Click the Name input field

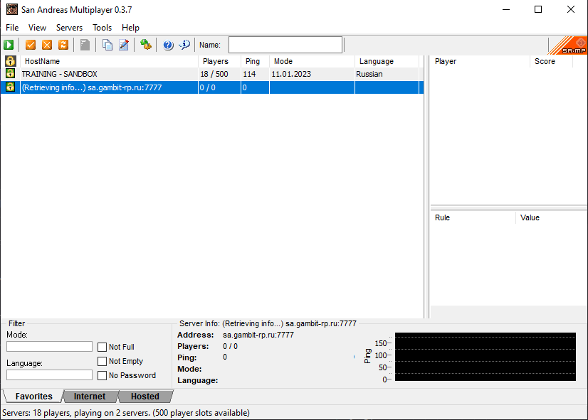(x=285, y=45)
